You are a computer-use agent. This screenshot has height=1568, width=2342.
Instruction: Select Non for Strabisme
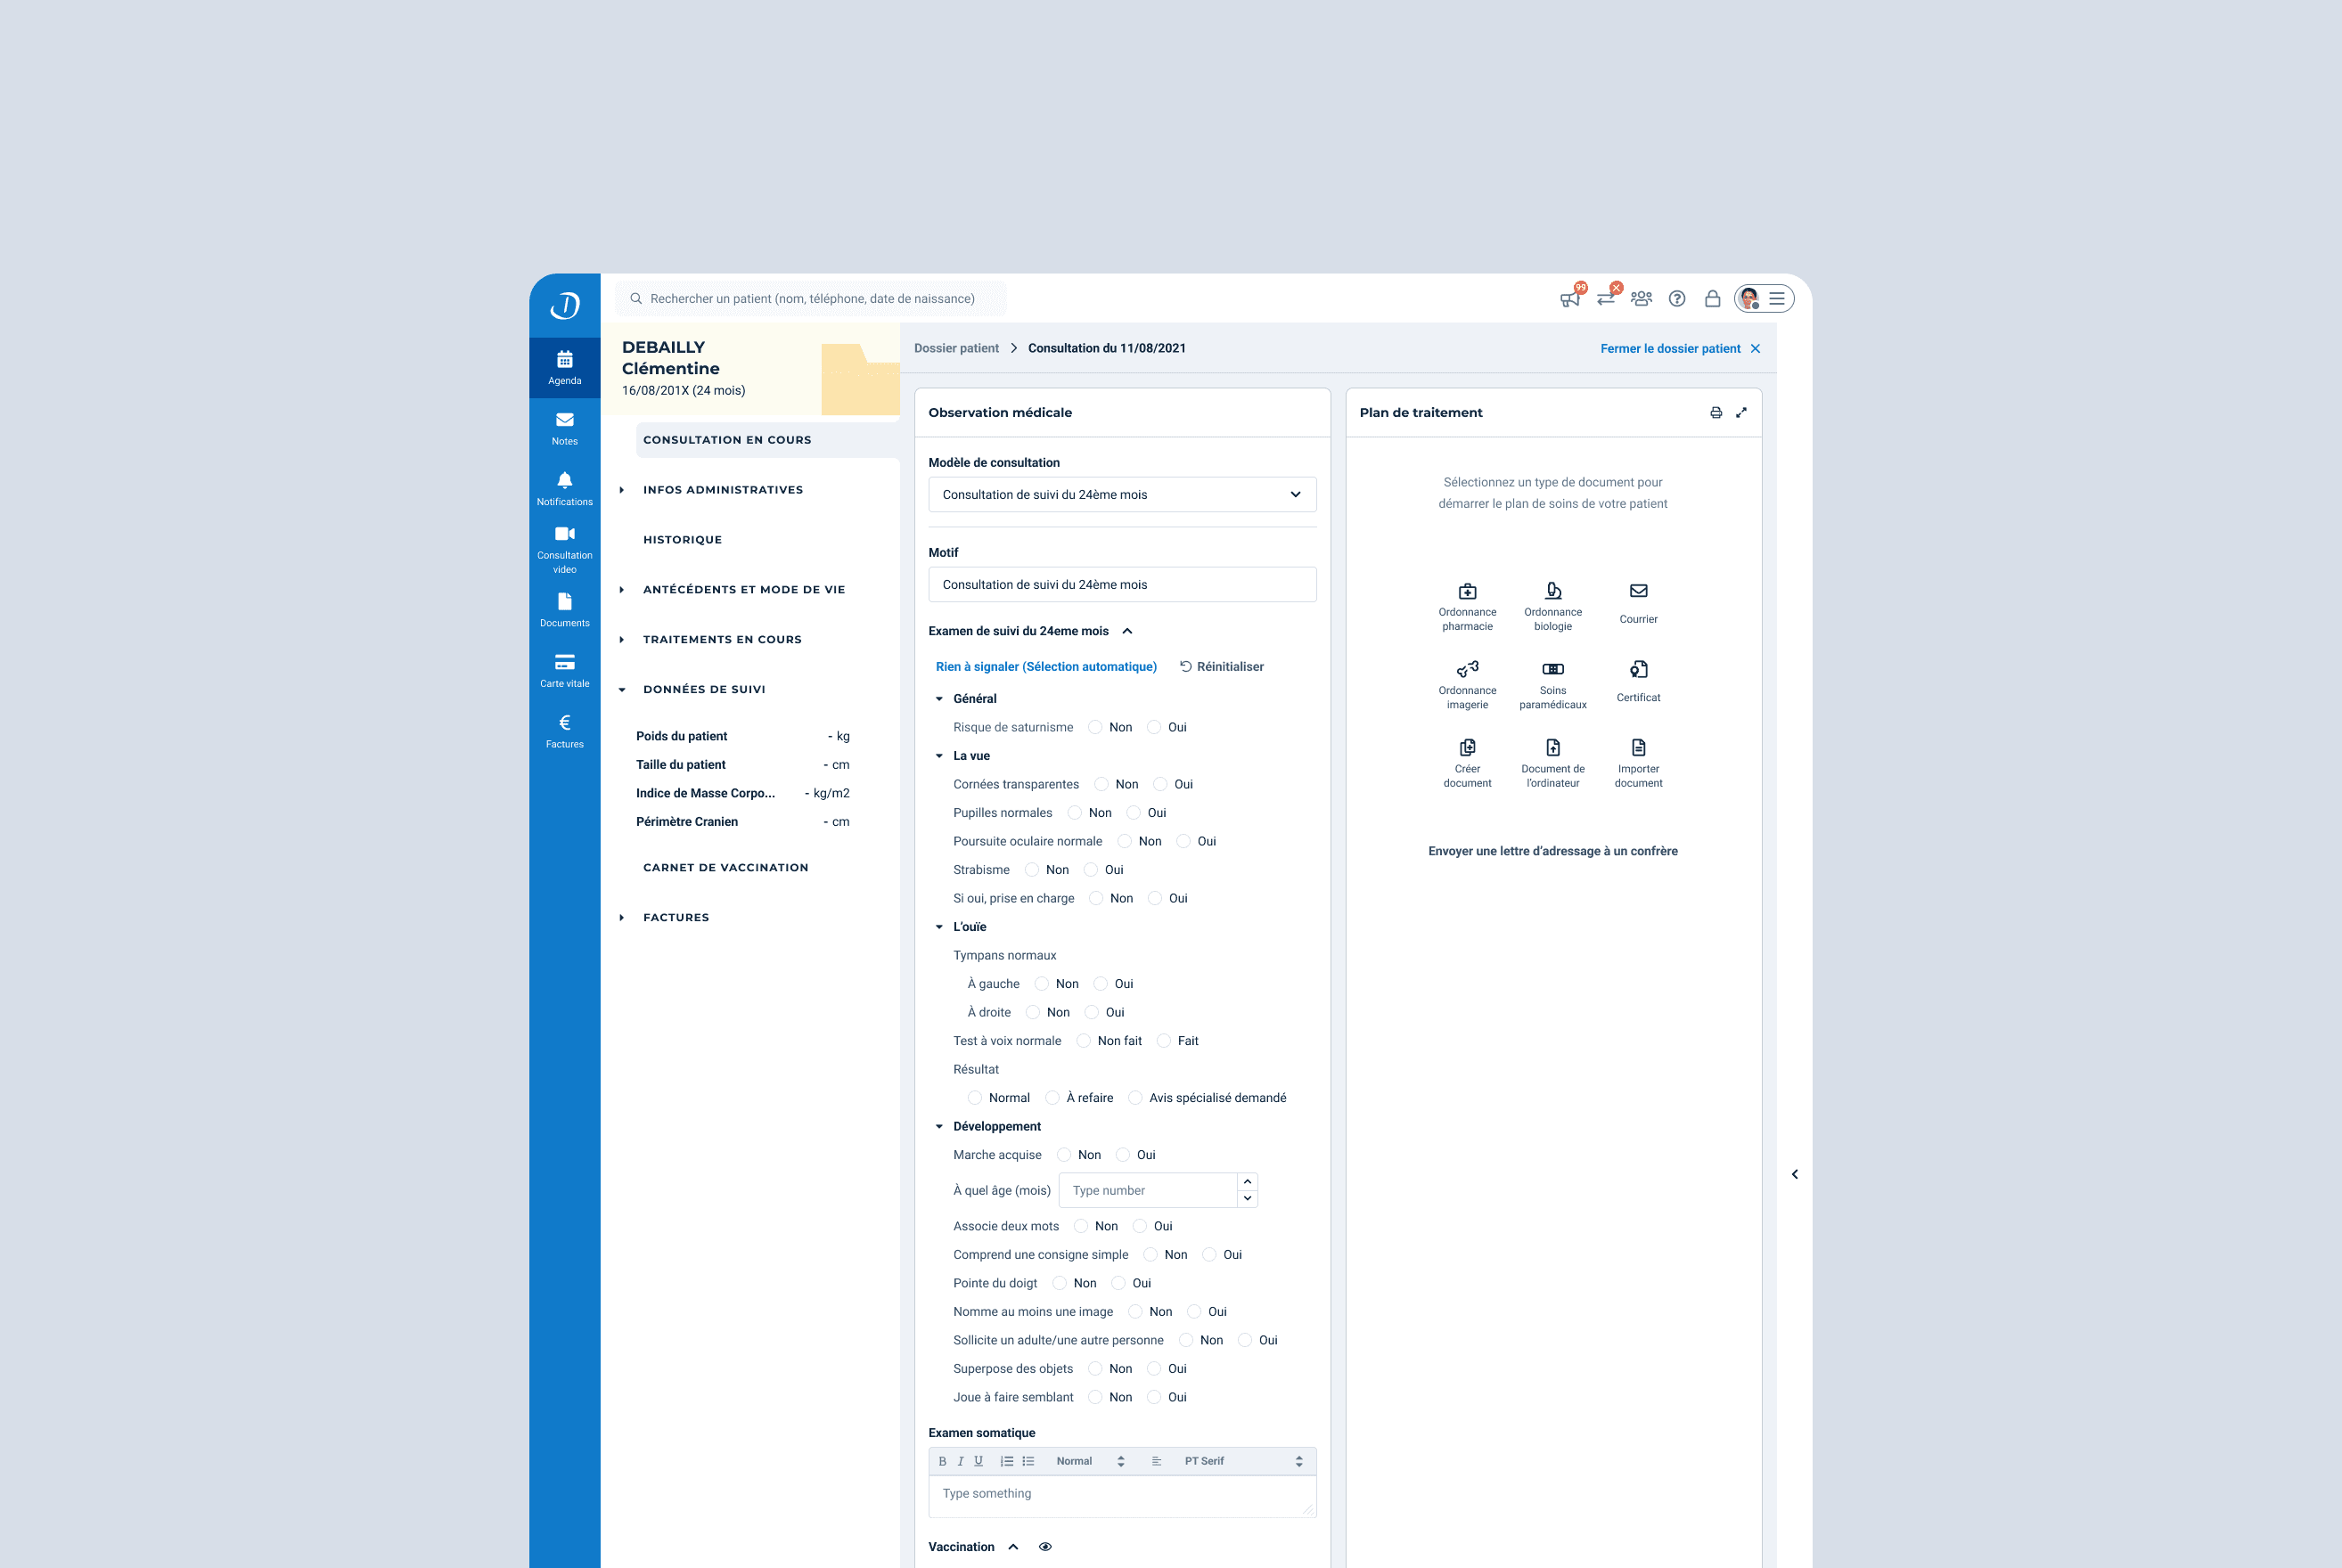point(1032,870)
